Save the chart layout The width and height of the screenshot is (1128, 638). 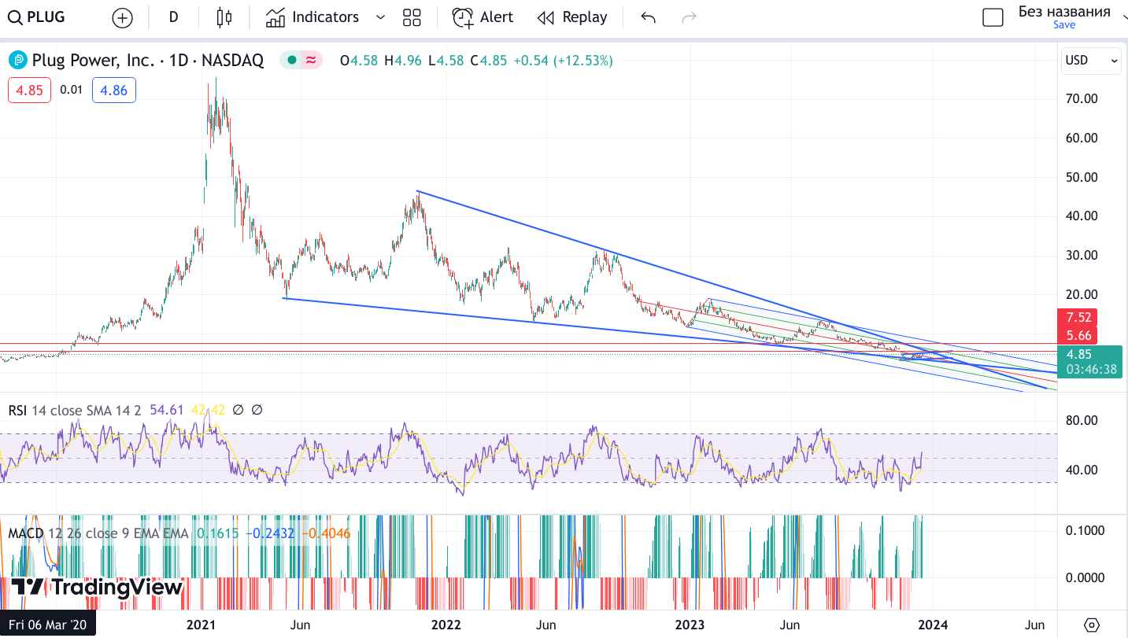1064,25
